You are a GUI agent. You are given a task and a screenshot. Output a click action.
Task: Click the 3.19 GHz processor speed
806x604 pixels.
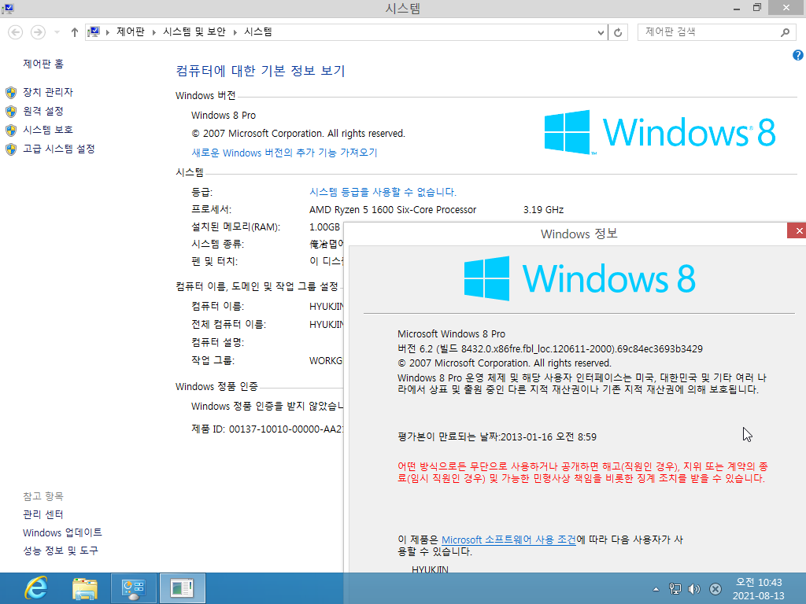click(543, 209)
